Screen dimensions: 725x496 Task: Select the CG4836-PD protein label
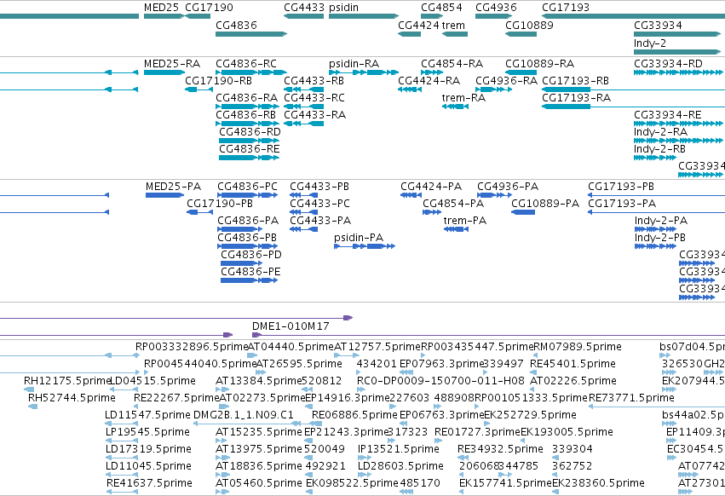(x=251, y=255)
